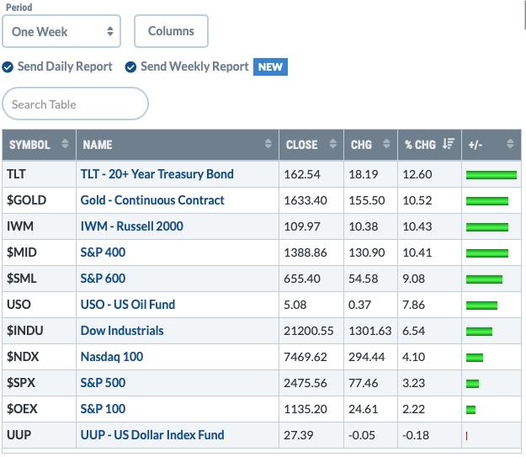Open the Period dropdown showing One Week
Image resolution: width=526 pixels, height=457 pixels.
coord(61,31)
